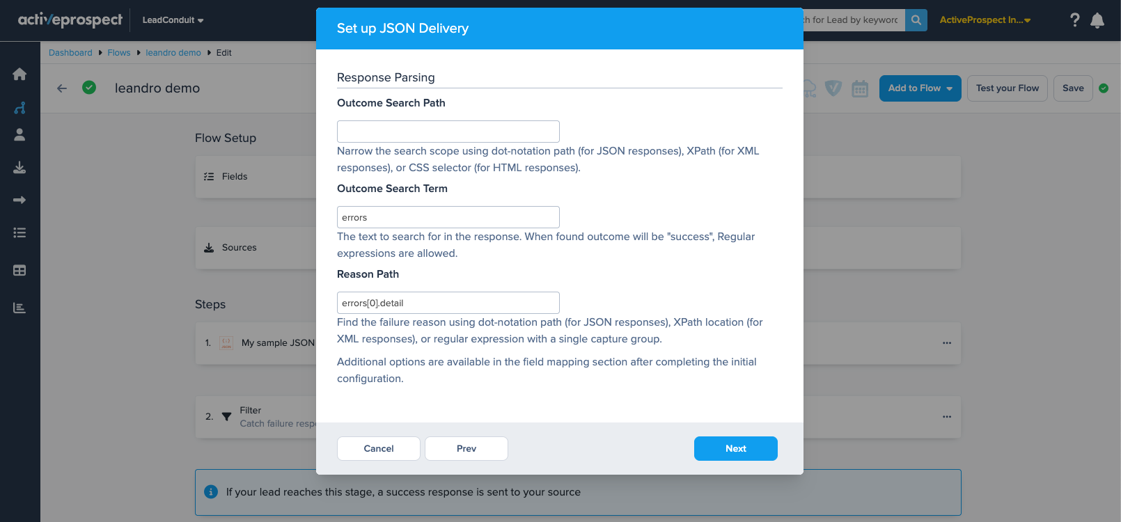
Task: Click the download tray sidebar icon
Action: coord(19,168)
